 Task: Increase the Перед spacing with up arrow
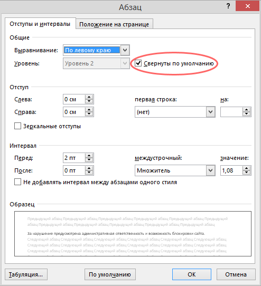89,156
